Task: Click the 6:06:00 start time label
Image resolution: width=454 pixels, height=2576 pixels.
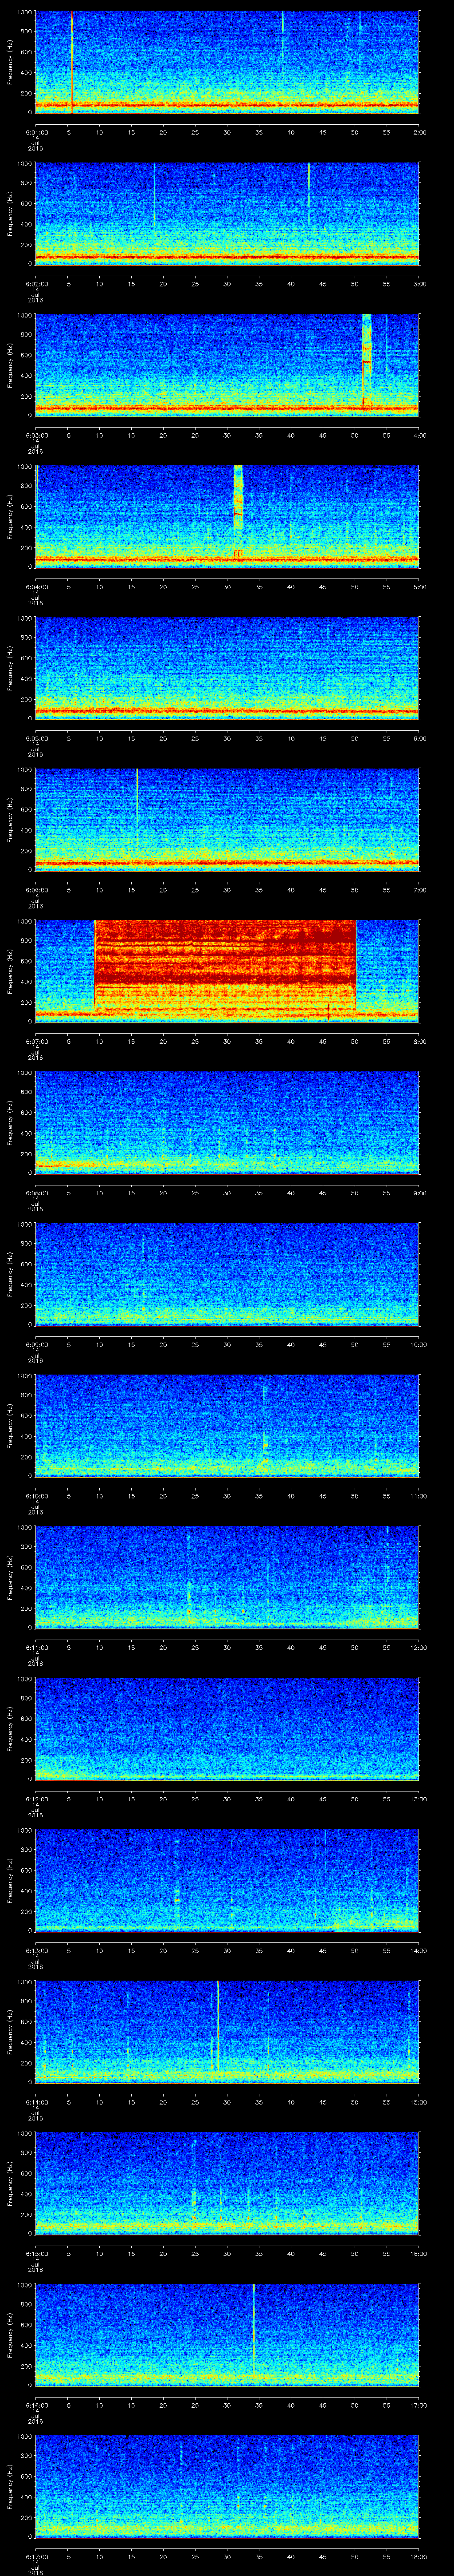Action: (x=36, y=890)
